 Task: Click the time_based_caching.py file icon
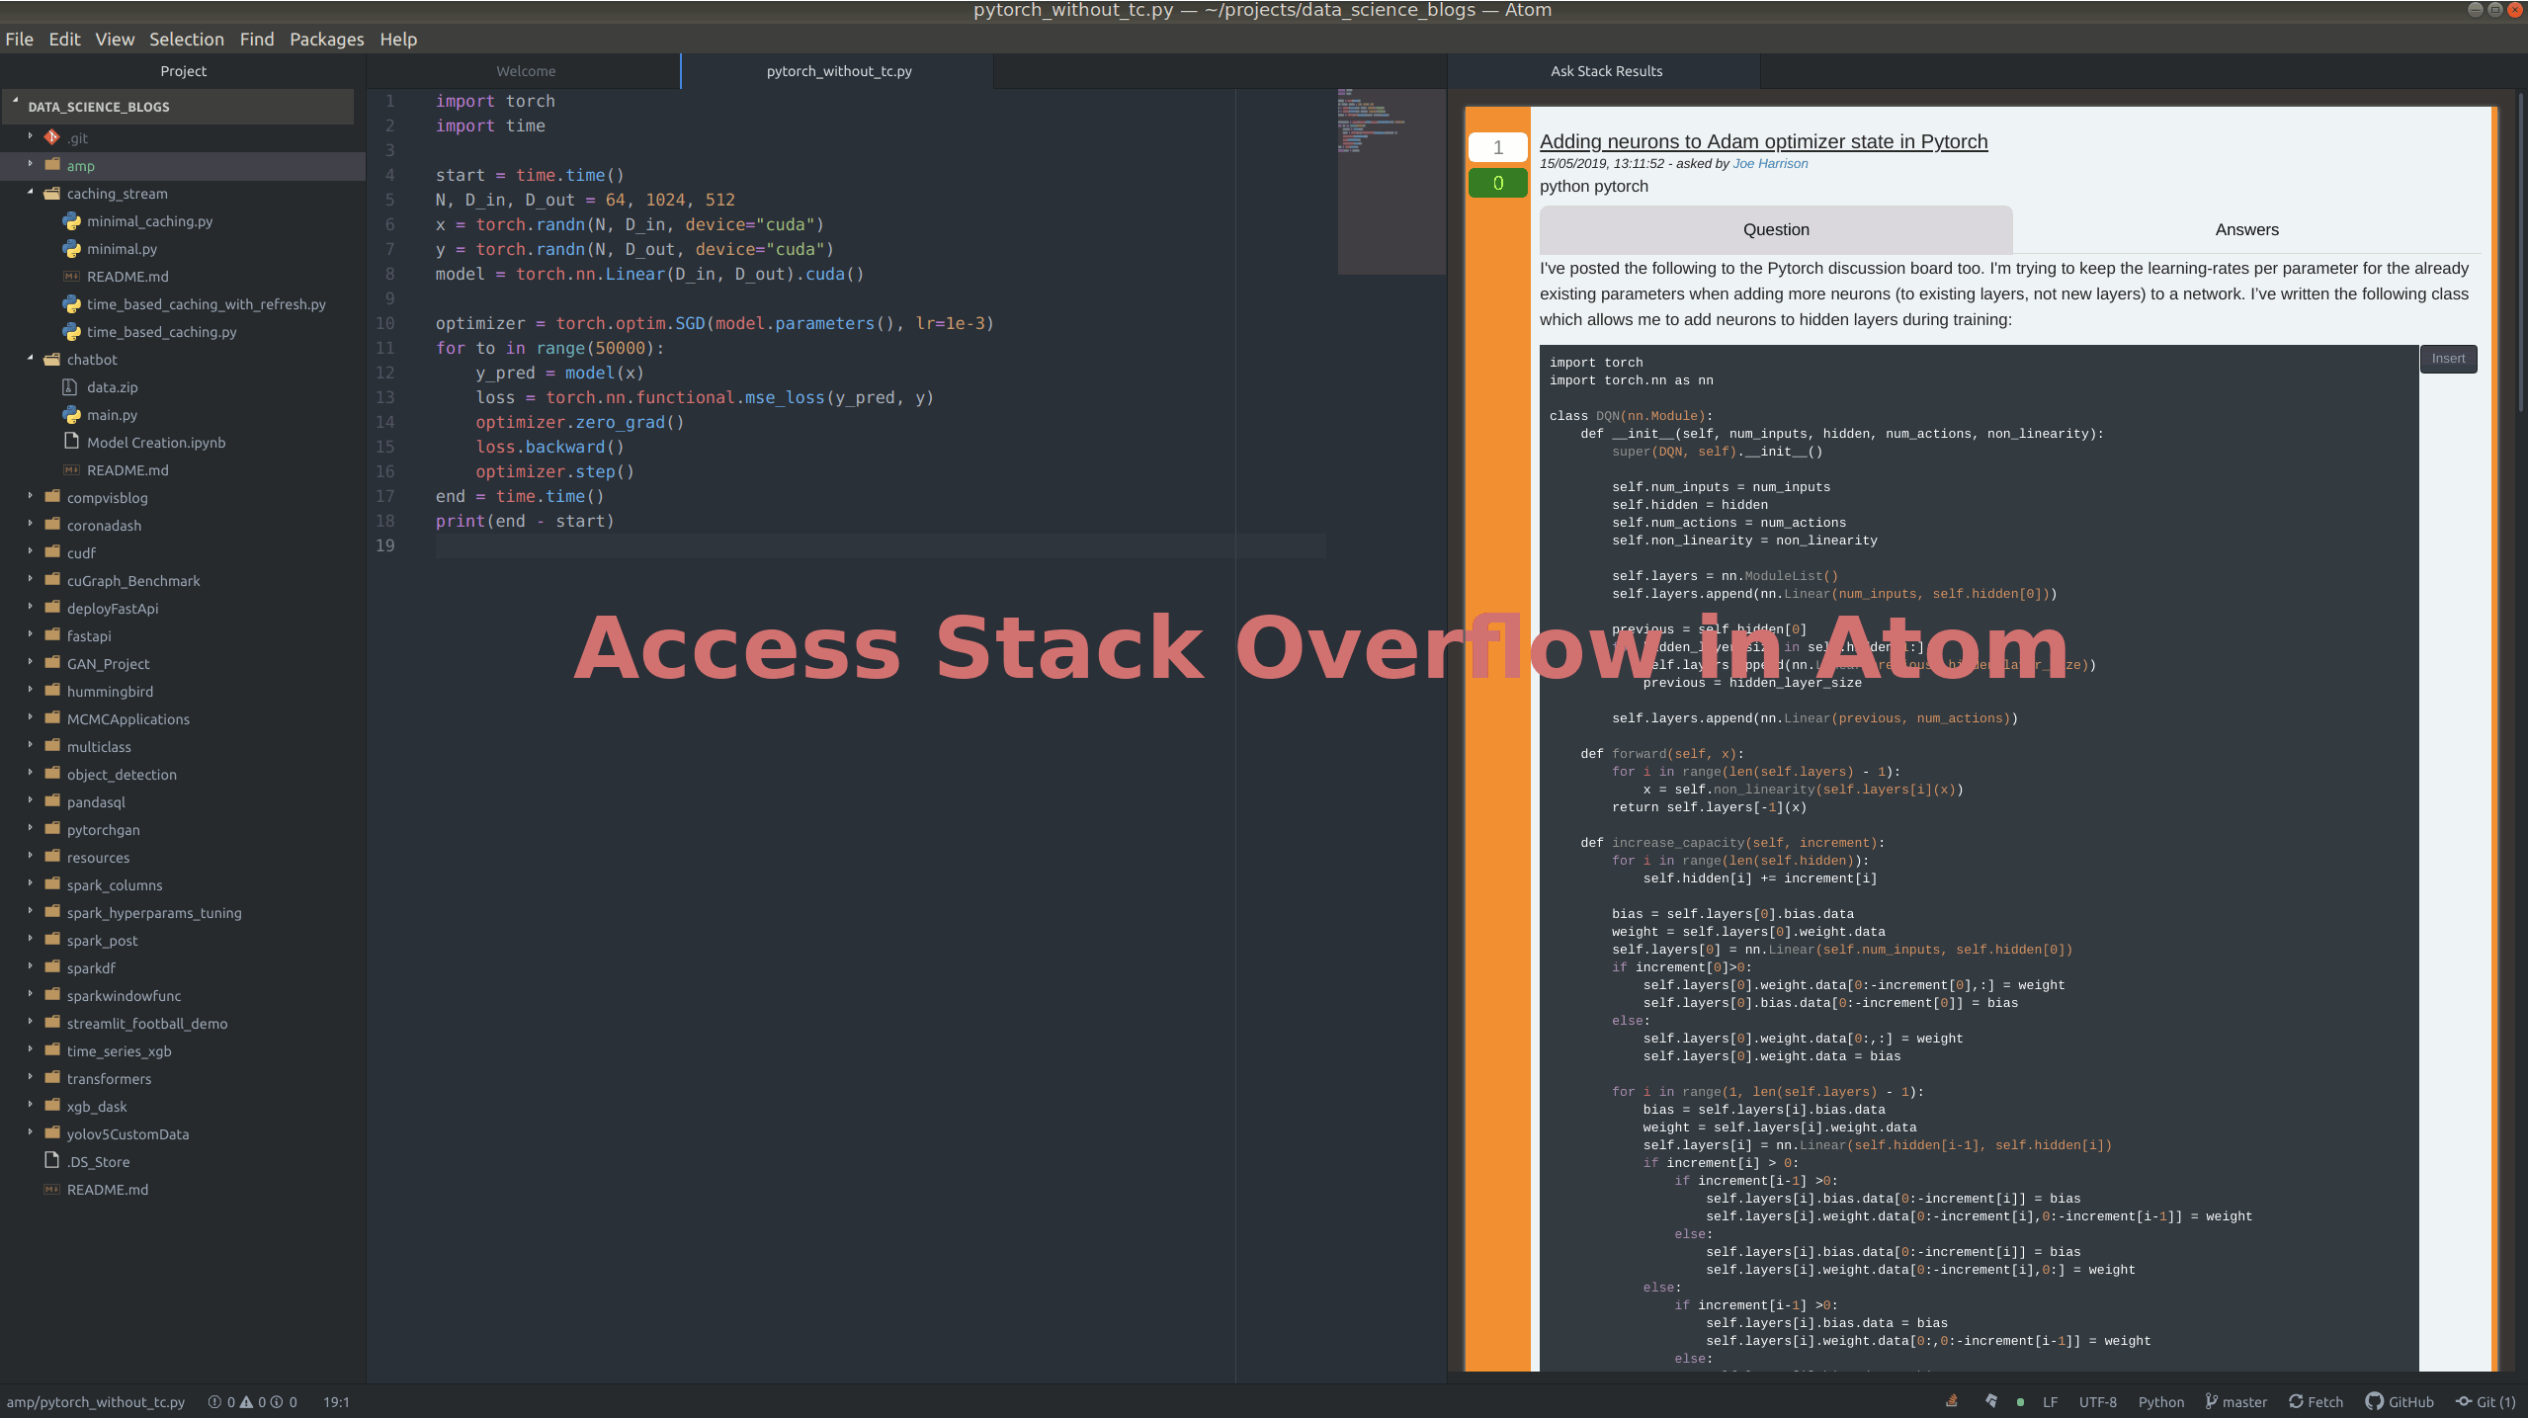[x=72, y=331]
